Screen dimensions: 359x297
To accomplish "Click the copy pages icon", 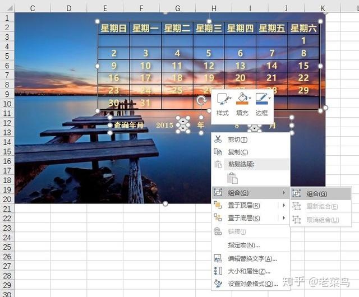I will tap(218, 152).
